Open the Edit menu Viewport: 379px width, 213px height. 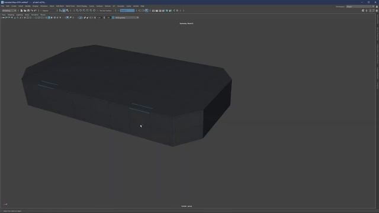8,6
